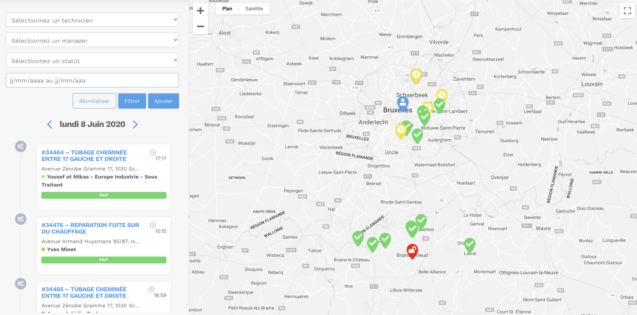The image size is (637, 315).
Task: Click the clock icon on job #34476 card
Action: pyautogui.click(x=153, y=225)
